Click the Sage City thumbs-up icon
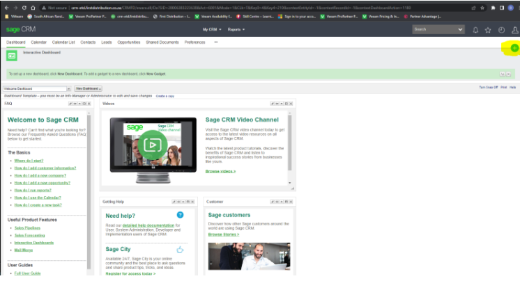The image size is (520, 281). [180, 250]
